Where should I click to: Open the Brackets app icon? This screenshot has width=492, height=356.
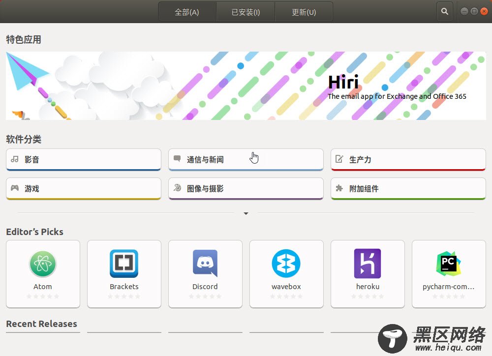coord(124,264)
